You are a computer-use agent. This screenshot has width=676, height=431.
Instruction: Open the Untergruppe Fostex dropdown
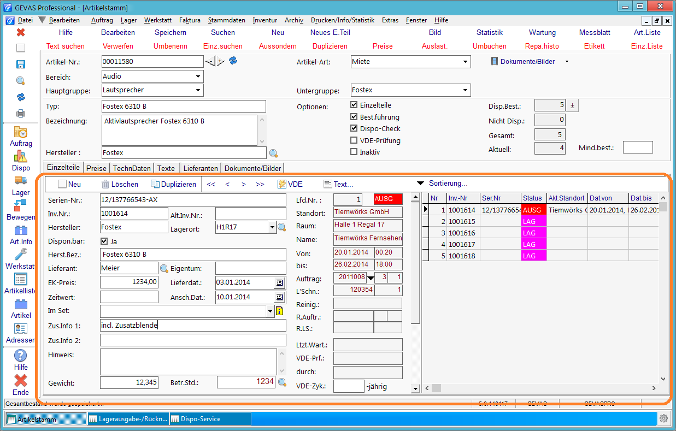coord(465,90)
